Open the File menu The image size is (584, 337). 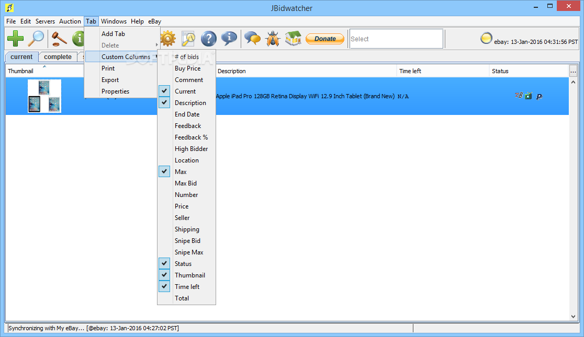(x=11, y=21)
